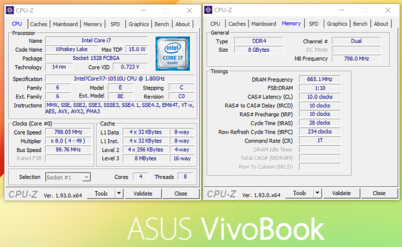Select the CPU tab in left window
The width and height of the screenshot is (402, 247).
click(17, 24)
